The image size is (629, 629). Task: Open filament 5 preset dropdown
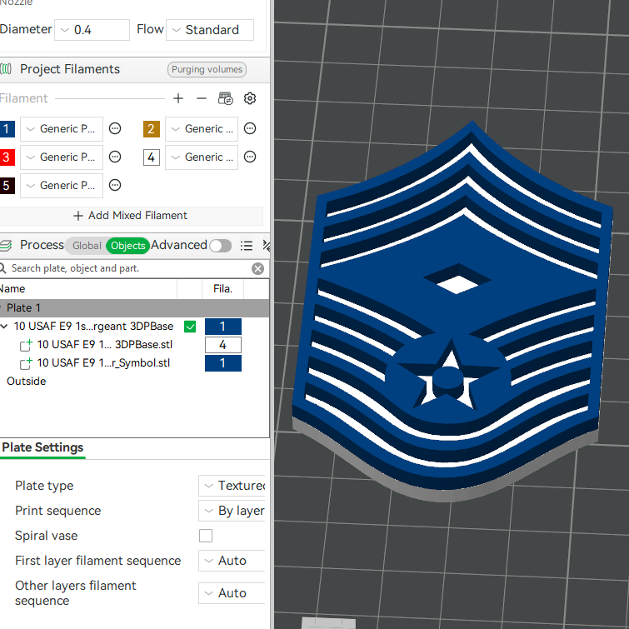click(62, 185)
